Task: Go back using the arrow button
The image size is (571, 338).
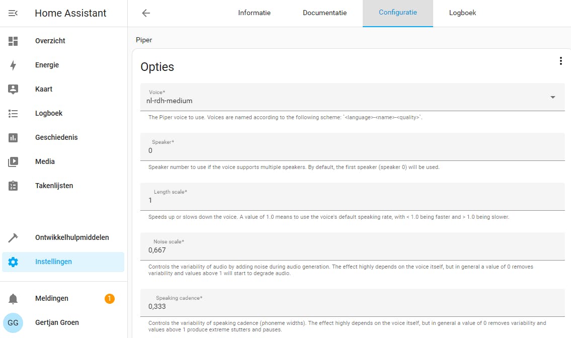Action: point(146,13)
